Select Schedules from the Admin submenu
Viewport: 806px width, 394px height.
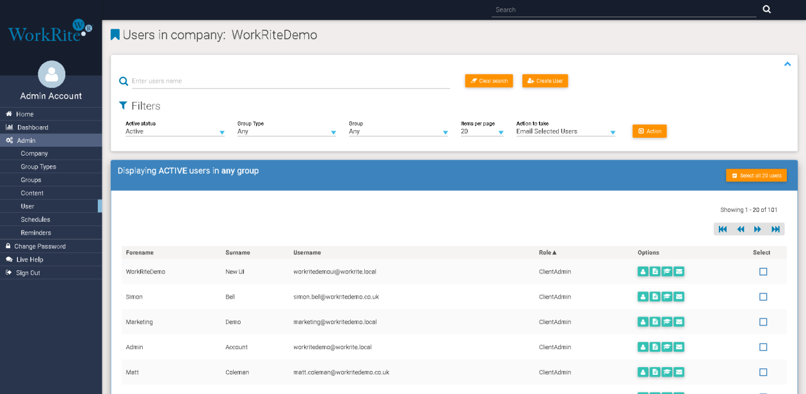tap(35, 220)
